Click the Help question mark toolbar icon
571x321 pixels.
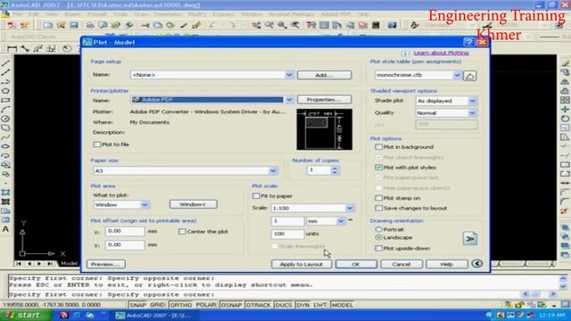tap(392, 25)
